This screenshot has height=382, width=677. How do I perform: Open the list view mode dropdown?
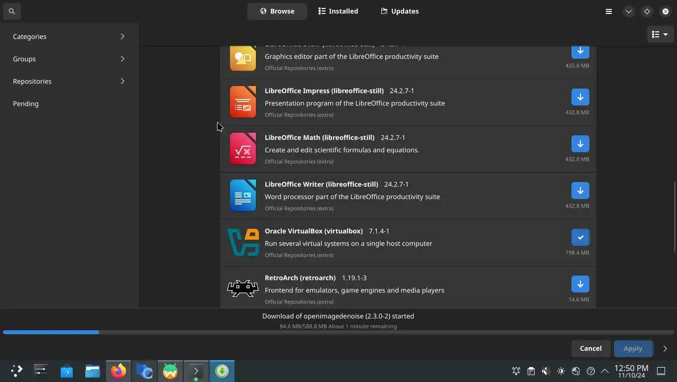pyautogui.click(x=660, y=34)
